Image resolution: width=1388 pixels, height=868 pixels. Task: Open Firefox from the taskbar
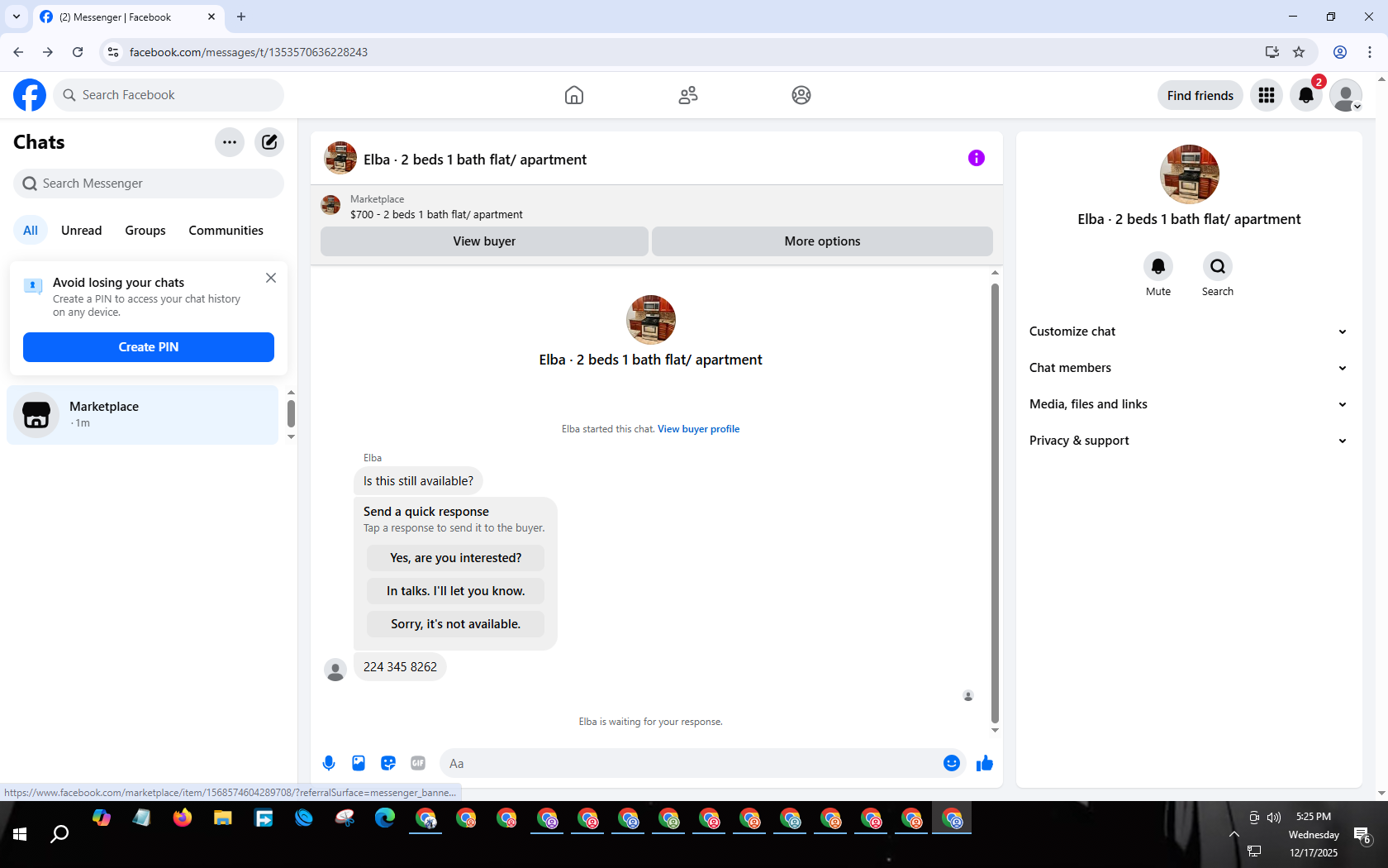[183, 818]
